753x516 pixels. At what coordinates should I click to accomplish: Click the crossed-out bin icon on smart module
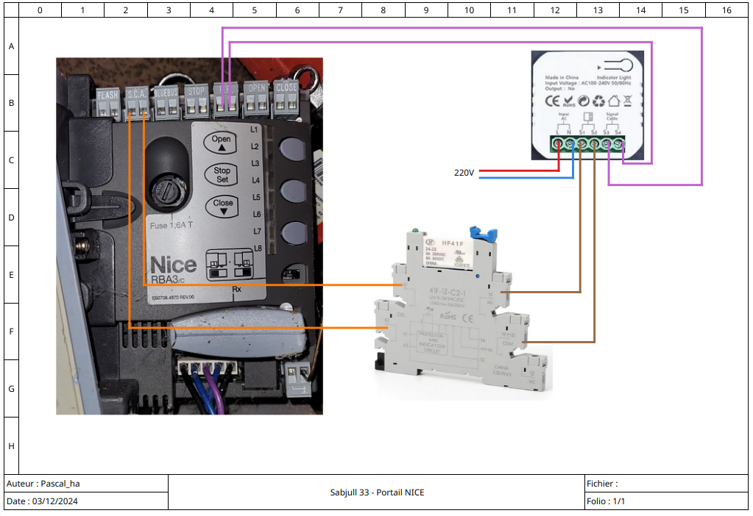pyautogui.click(x=627, y=101)
